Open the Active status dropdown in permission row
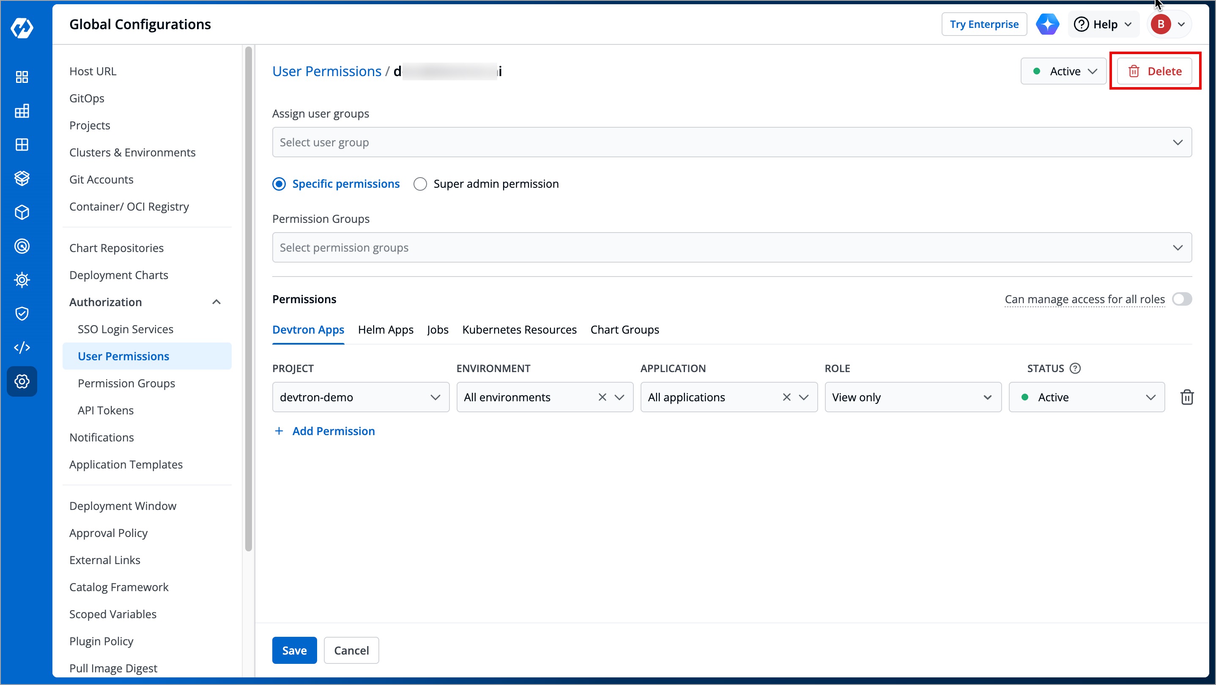1216x685 pixels. 1087,397
